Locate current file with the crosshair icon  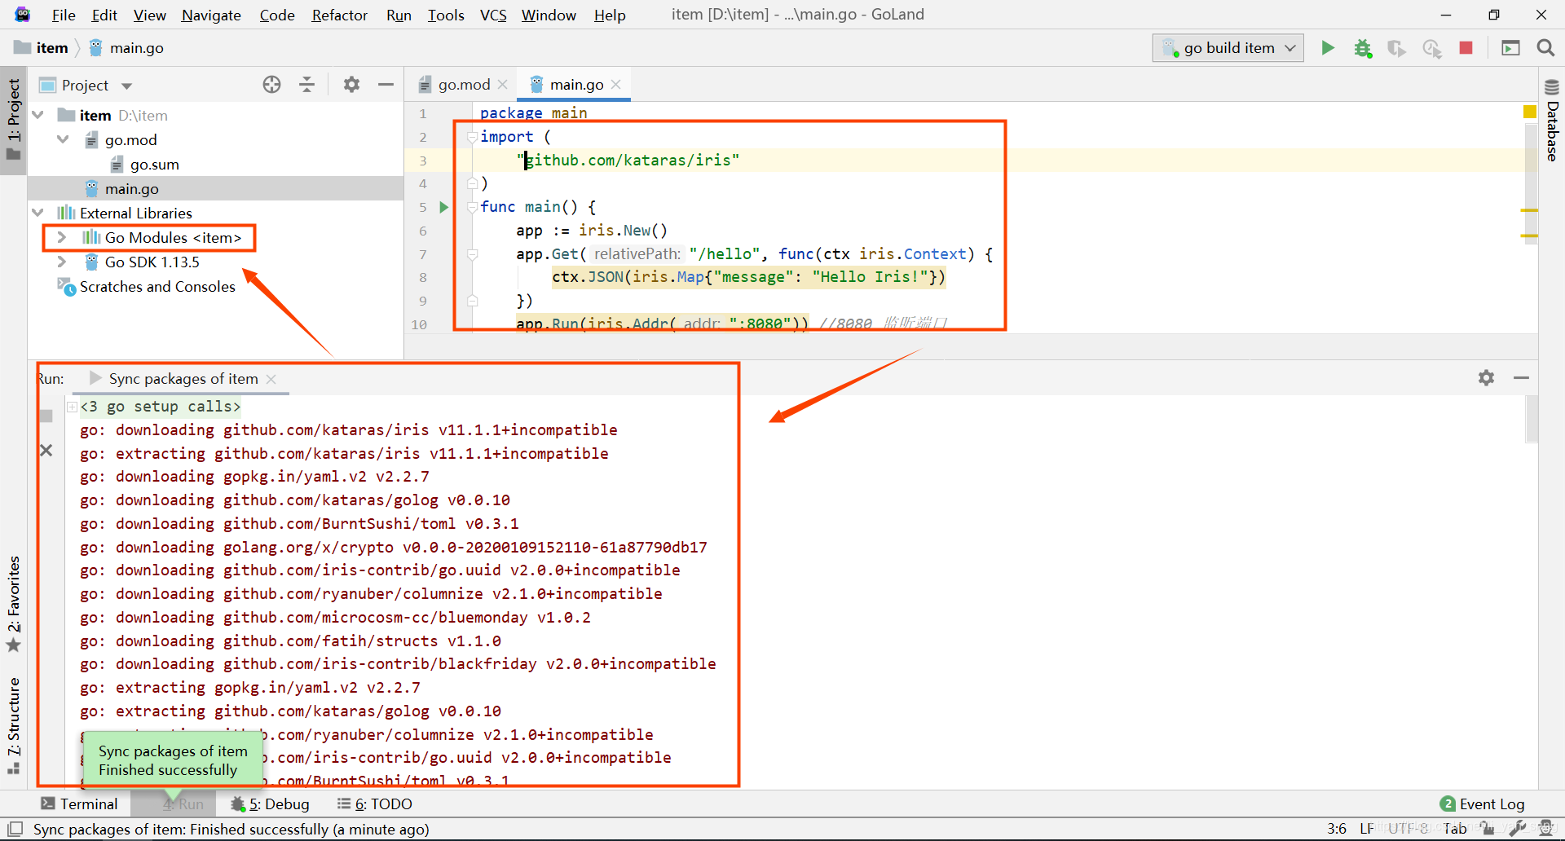point(271,85)
